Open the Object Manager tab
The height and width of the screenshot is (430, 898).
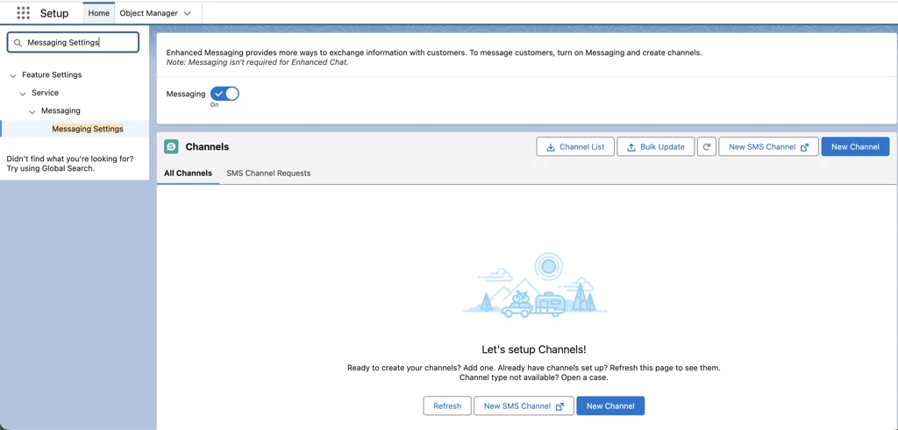(148, 13)
